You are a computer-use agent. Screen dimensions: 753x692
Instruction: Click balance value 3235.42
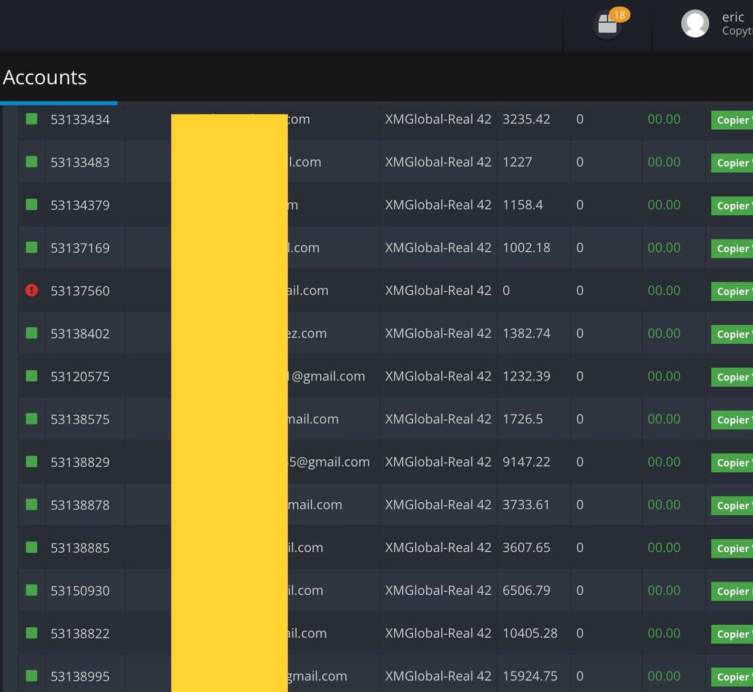[526, 119]
